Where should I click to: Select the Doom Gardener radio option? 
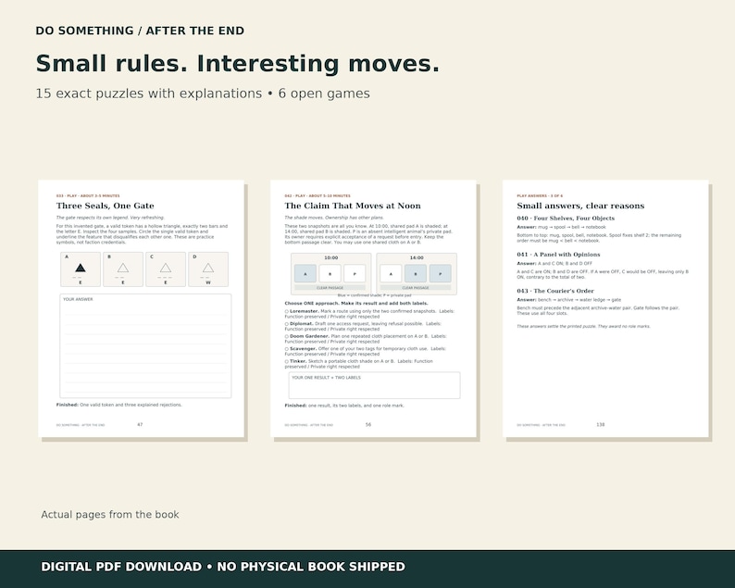pyautogui.click(x=287, y=336)
